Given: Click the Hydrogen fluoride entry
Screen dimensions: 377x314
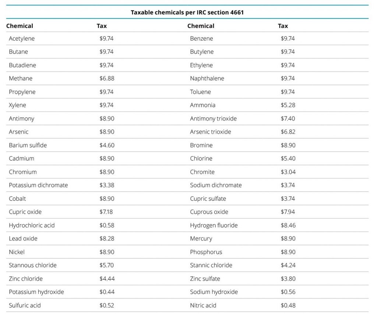Looking at the screenshot, I should (214, 225).
